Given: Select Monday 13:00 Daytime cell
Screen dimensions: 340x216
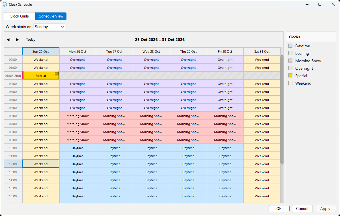Looking at the screenshot, I should (78, 172).
